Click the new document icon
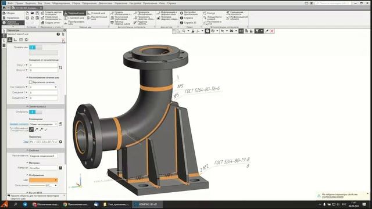The height and width of the screenshot is (209, 372). point(27,13)
